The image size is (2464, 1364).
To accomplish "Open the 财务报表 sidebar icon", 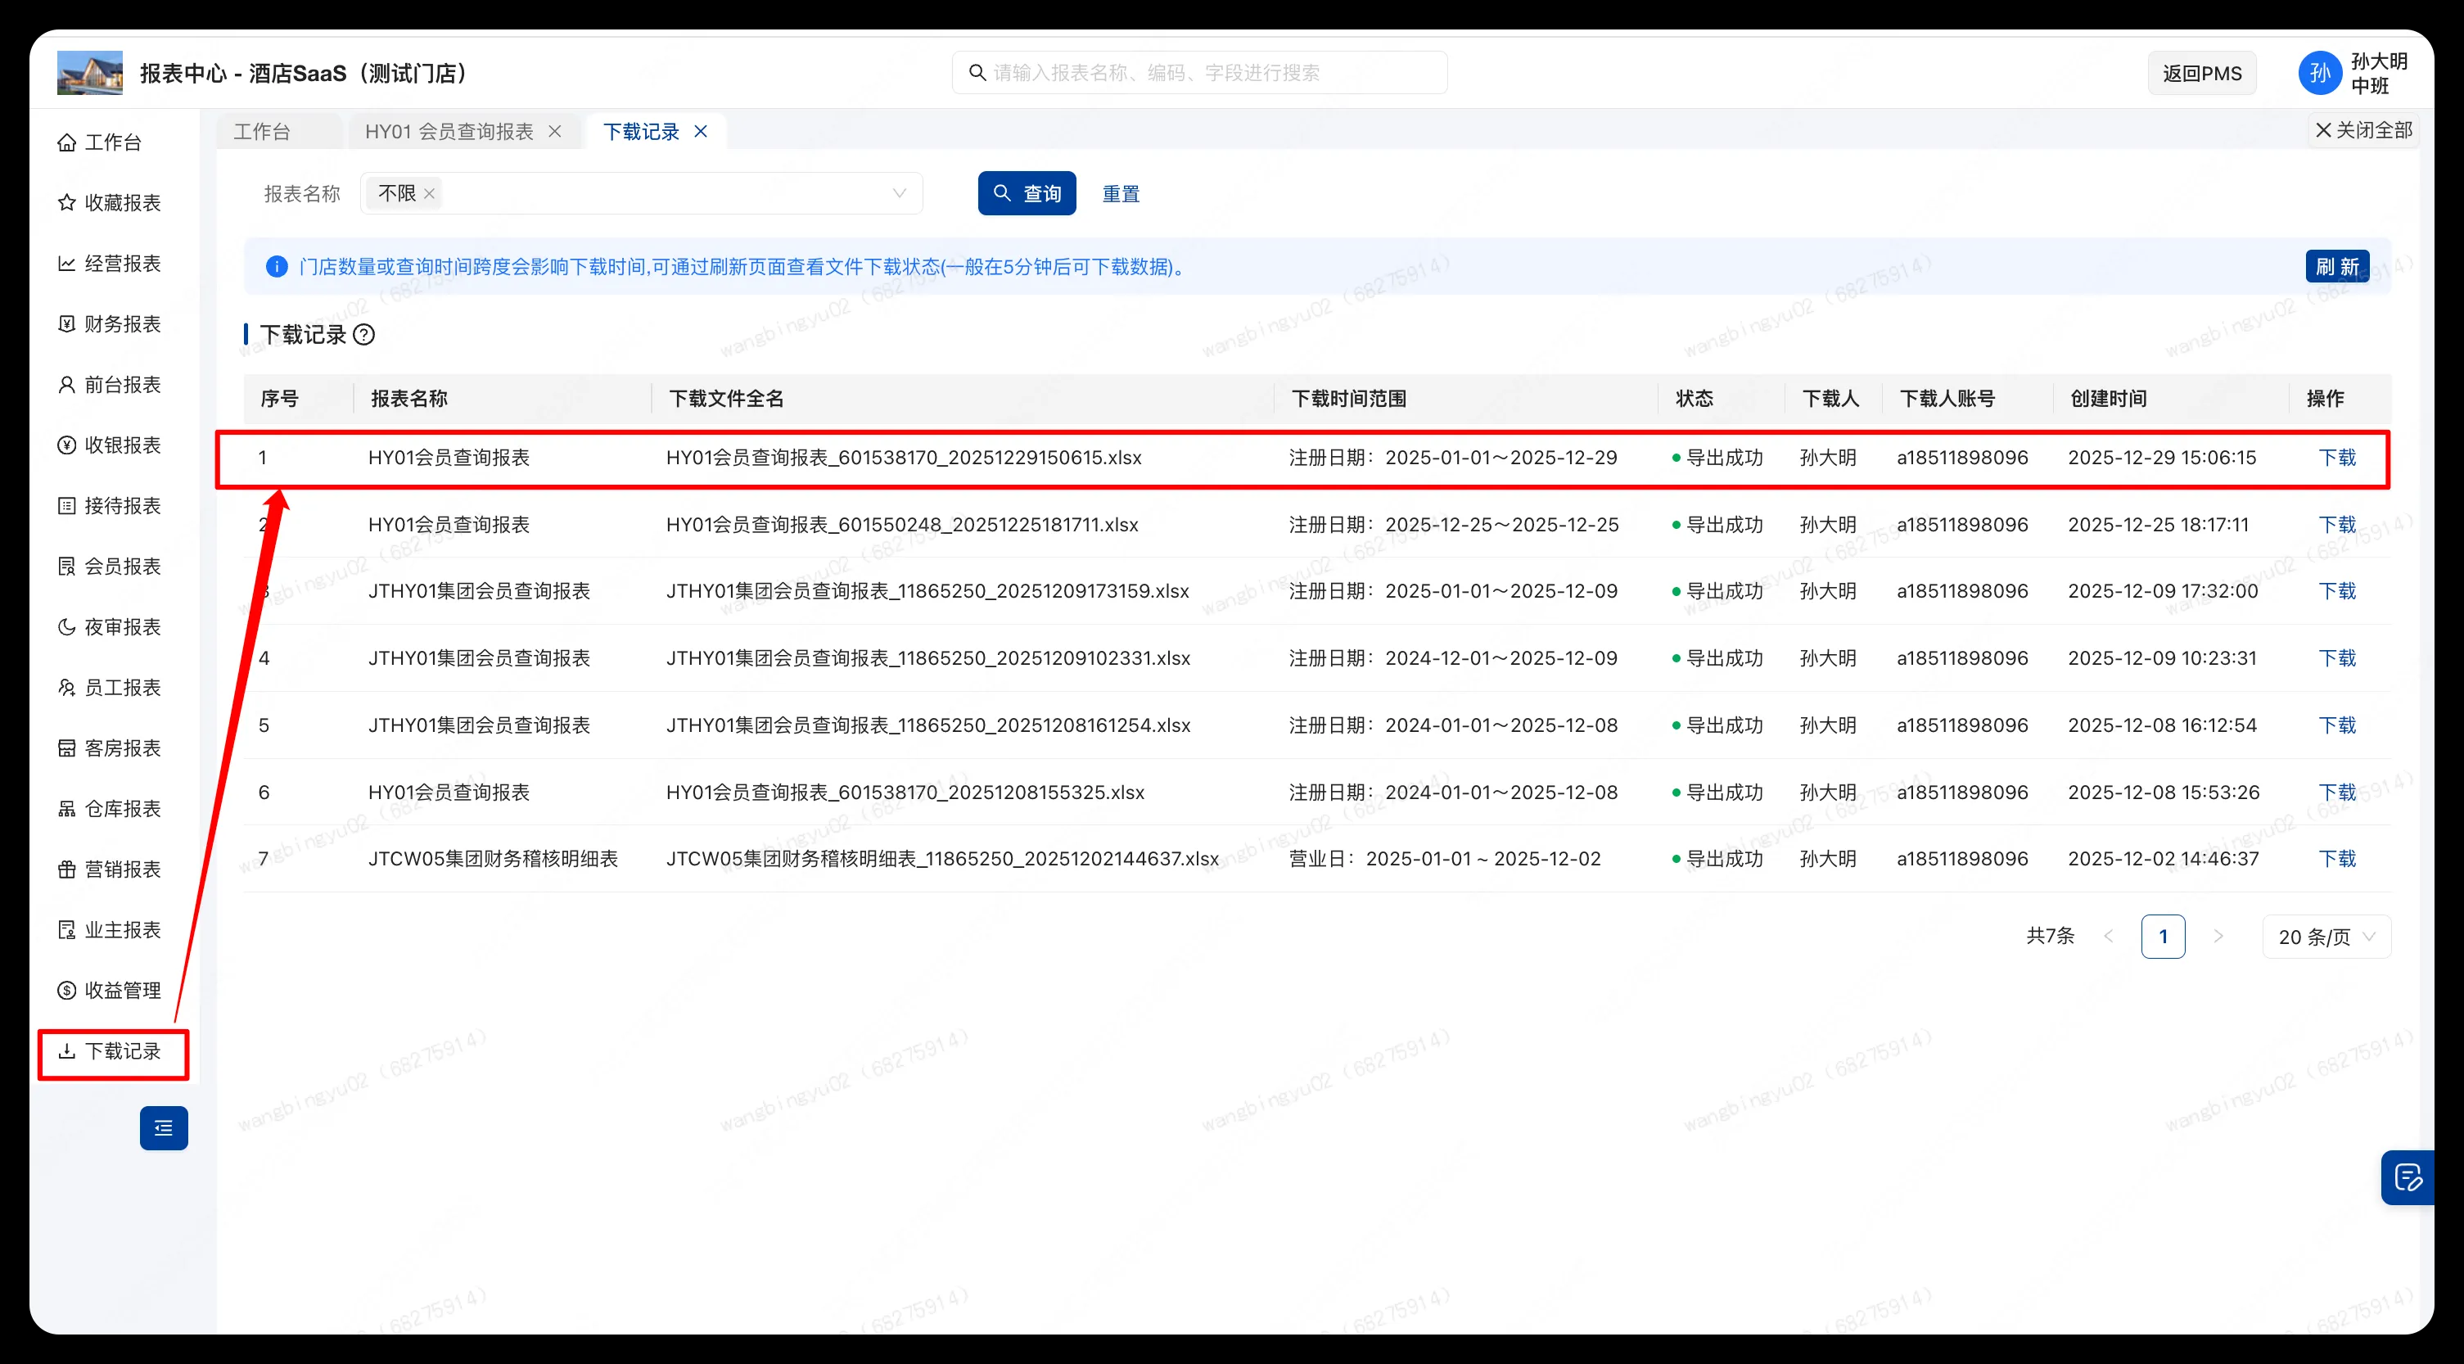I will tap(67, 323).
